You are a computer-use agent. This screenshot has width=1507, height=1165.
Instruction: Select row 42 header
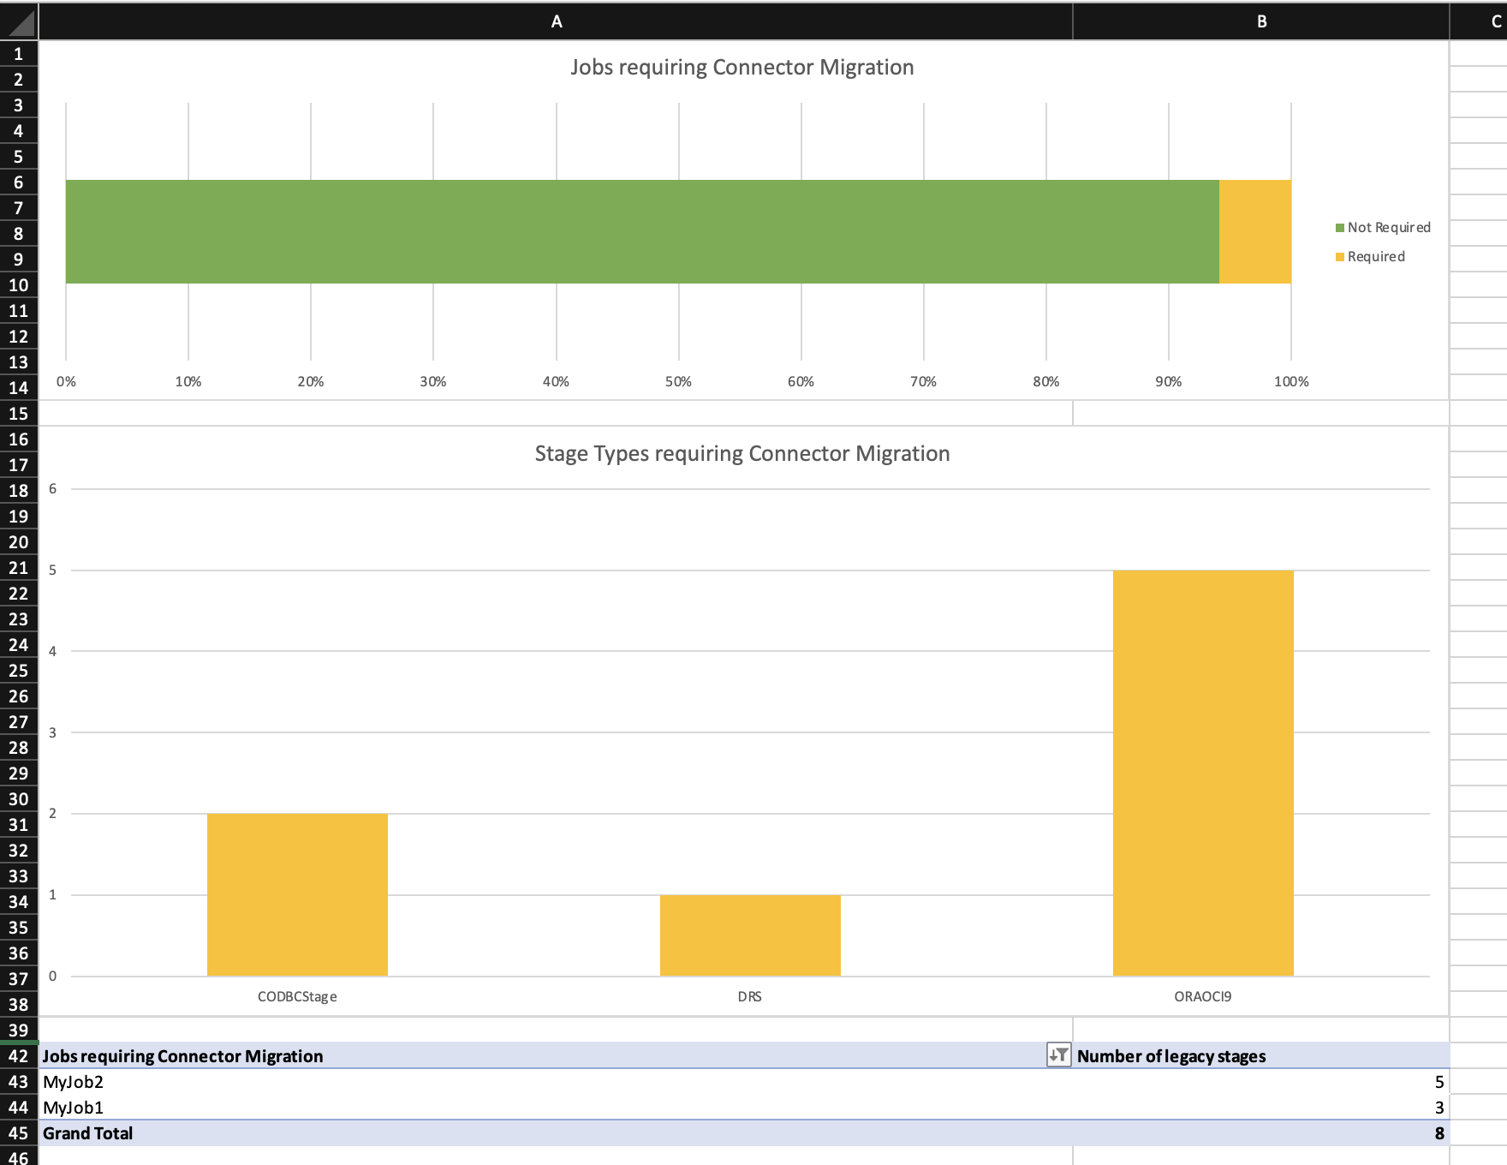(19, 1056)
